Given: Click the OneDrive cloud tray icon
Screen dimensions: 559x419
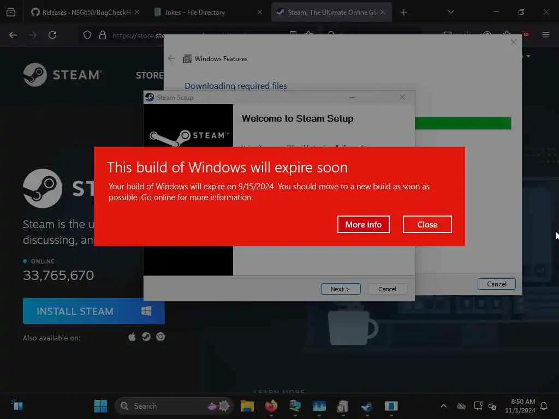Looking at the screenshot, I should coord(461,406).
